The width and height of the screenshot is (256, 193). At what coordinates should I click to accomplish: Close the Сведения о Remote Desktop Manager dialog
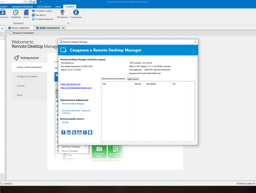coord(195,42)
